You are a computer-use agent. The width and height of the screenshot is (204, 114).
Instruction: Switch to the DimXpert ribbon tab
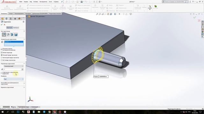tap(28, 14)
